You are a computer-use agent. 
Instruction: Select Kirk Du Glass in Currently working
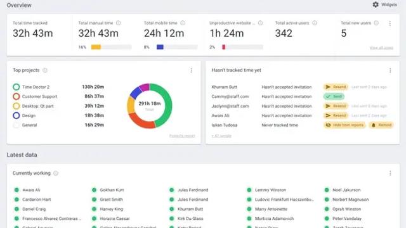point(190,218)
